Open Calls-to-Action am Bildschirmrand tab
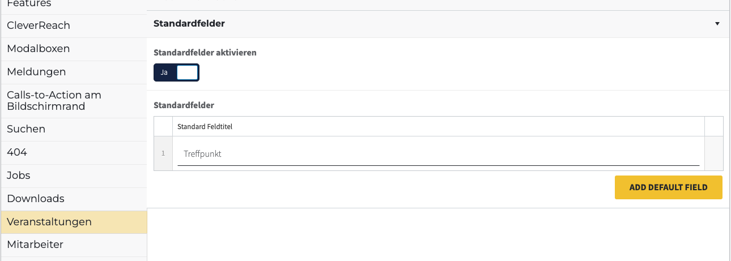731x261 pixels. [x=54, y=101]
